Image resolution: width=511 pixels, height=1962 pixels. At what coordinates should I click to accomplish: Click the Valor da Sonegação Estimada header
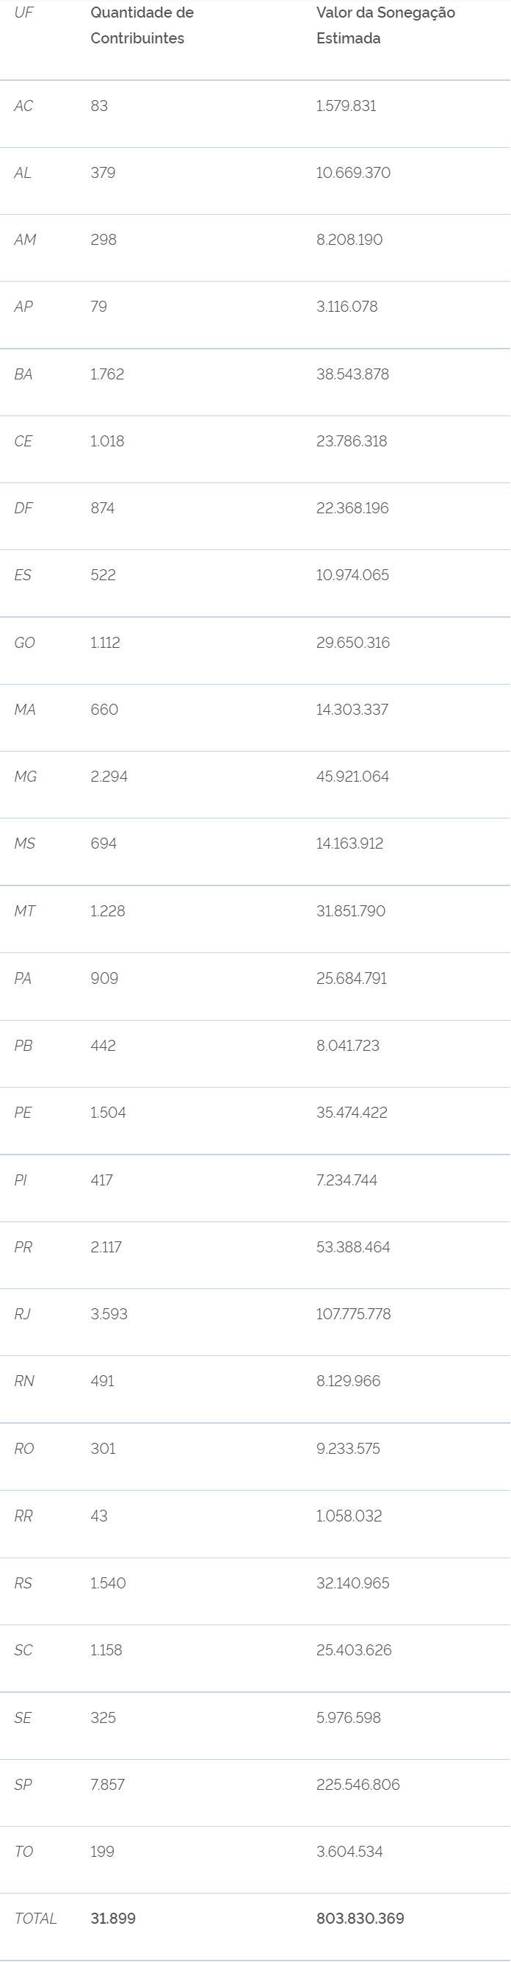[385, 25]
